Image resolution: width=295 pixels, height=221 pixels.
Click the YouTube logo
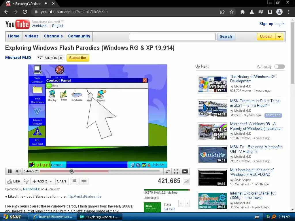[18, 24]
